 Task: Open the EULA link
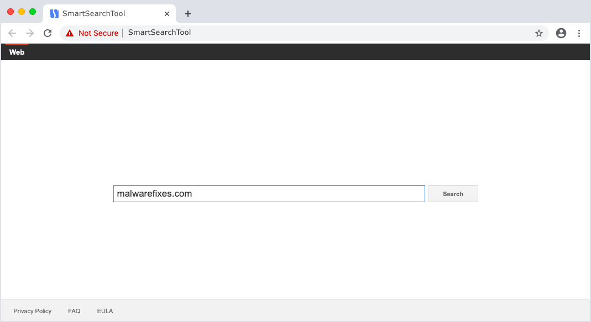click(105, 311)
